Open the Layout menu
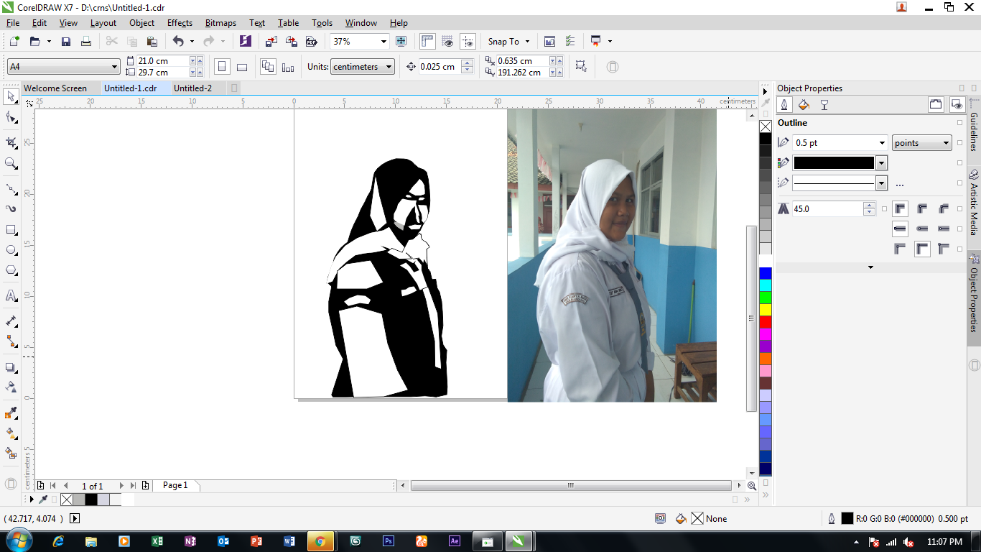 pyautogui.click(x=103, y=23)
